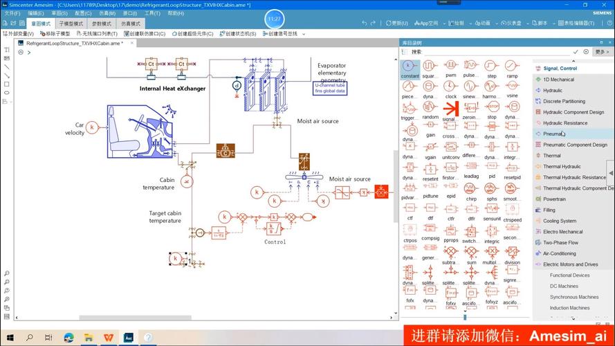Screen dimensions: 615x346
Task: Open File Explorer in the taskbar
Action: pos(89,338)
